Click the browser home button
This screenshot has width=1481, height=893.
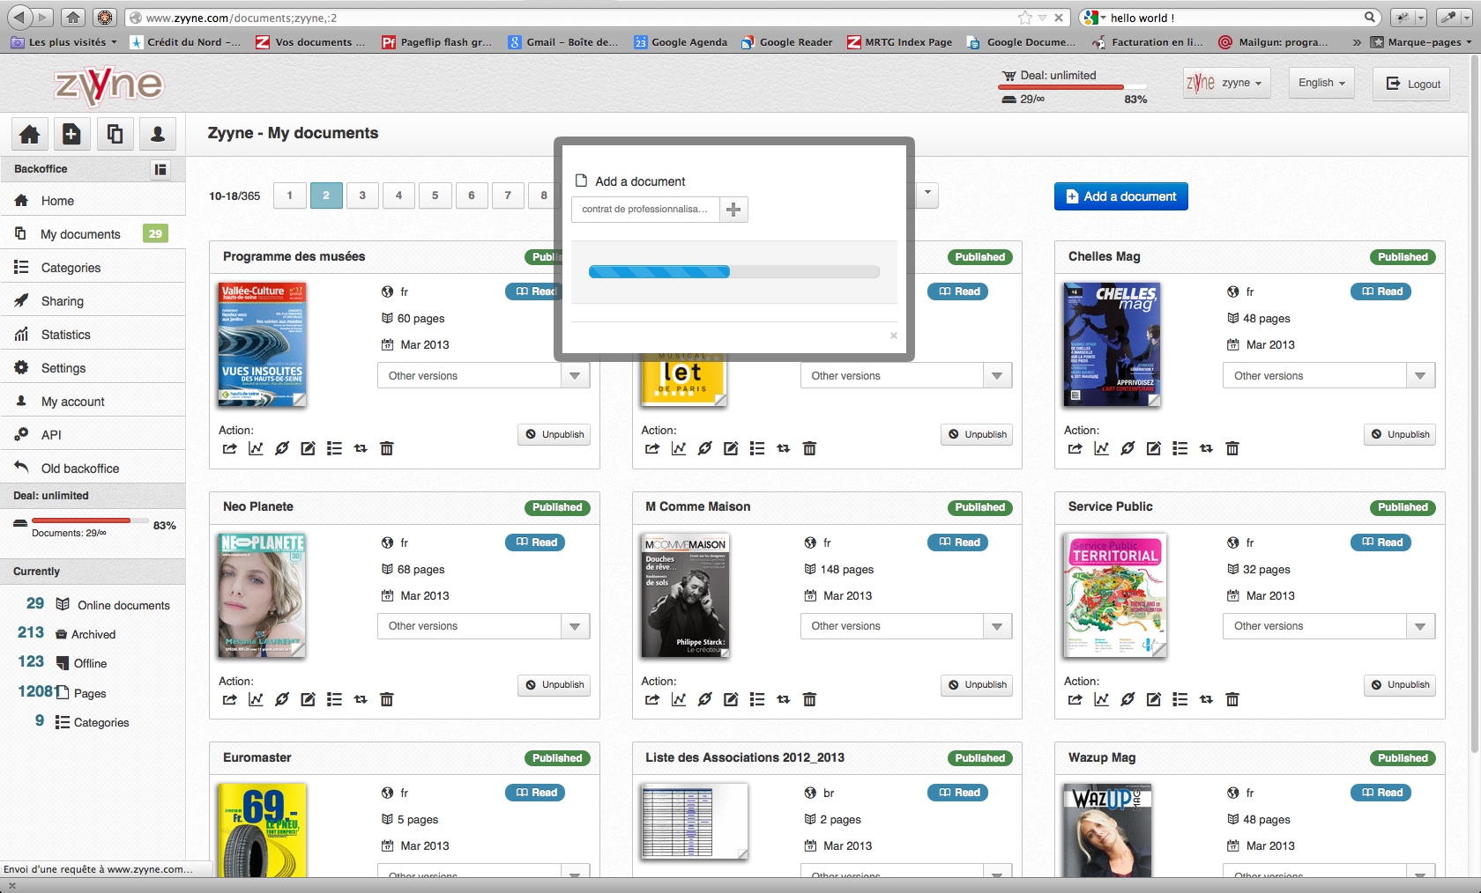(x=73, y=17)
